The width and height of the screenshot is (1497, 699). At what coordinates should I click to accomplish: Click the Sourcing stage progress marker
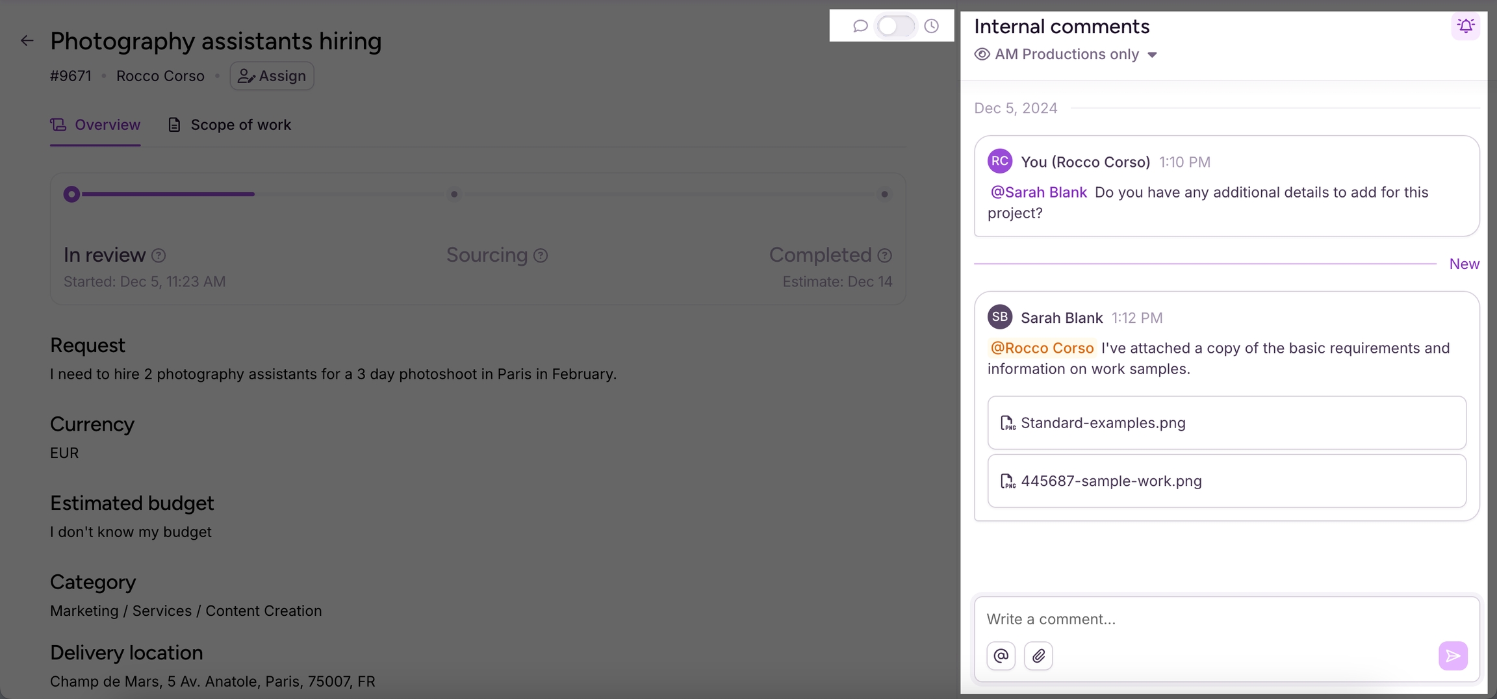[x=454, y=194]
